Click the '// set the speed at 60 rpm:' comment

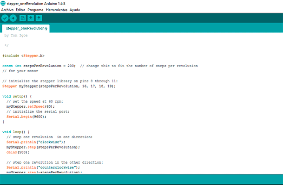click(35, 101)
